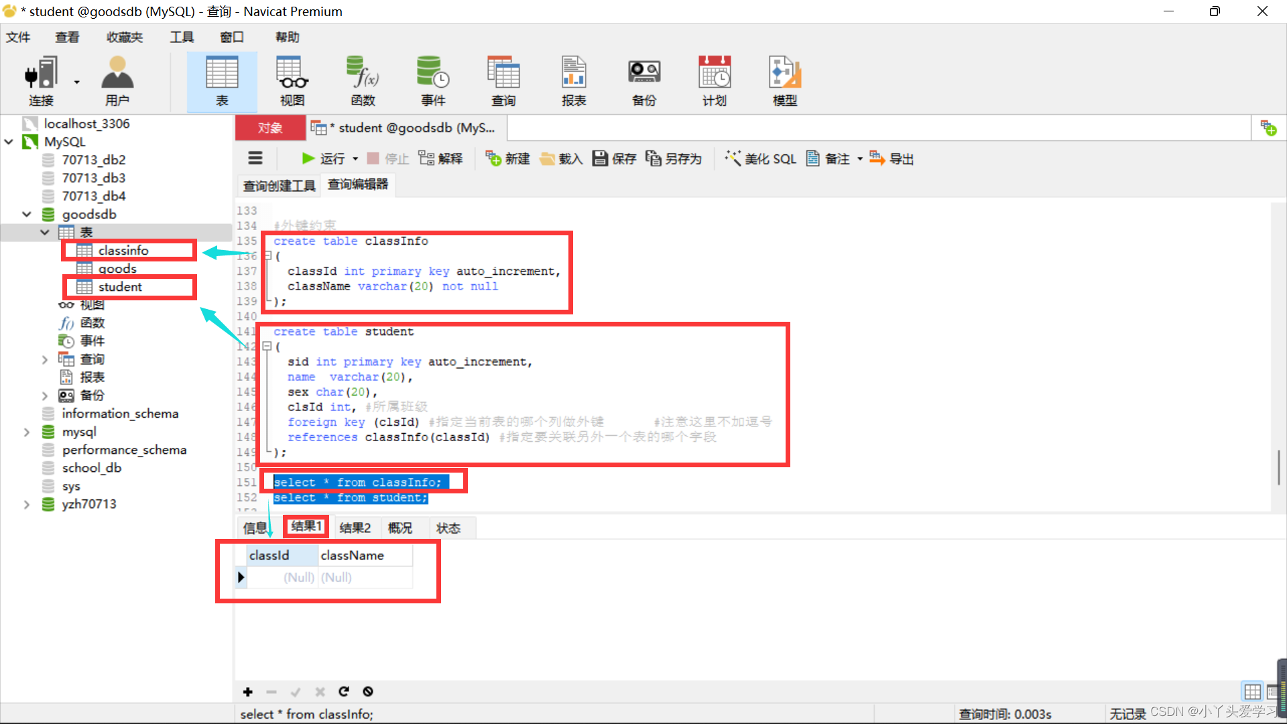This screenshot has height=724, width=1287.
Task: Save the query with 保存
Action: coord(615,159)
